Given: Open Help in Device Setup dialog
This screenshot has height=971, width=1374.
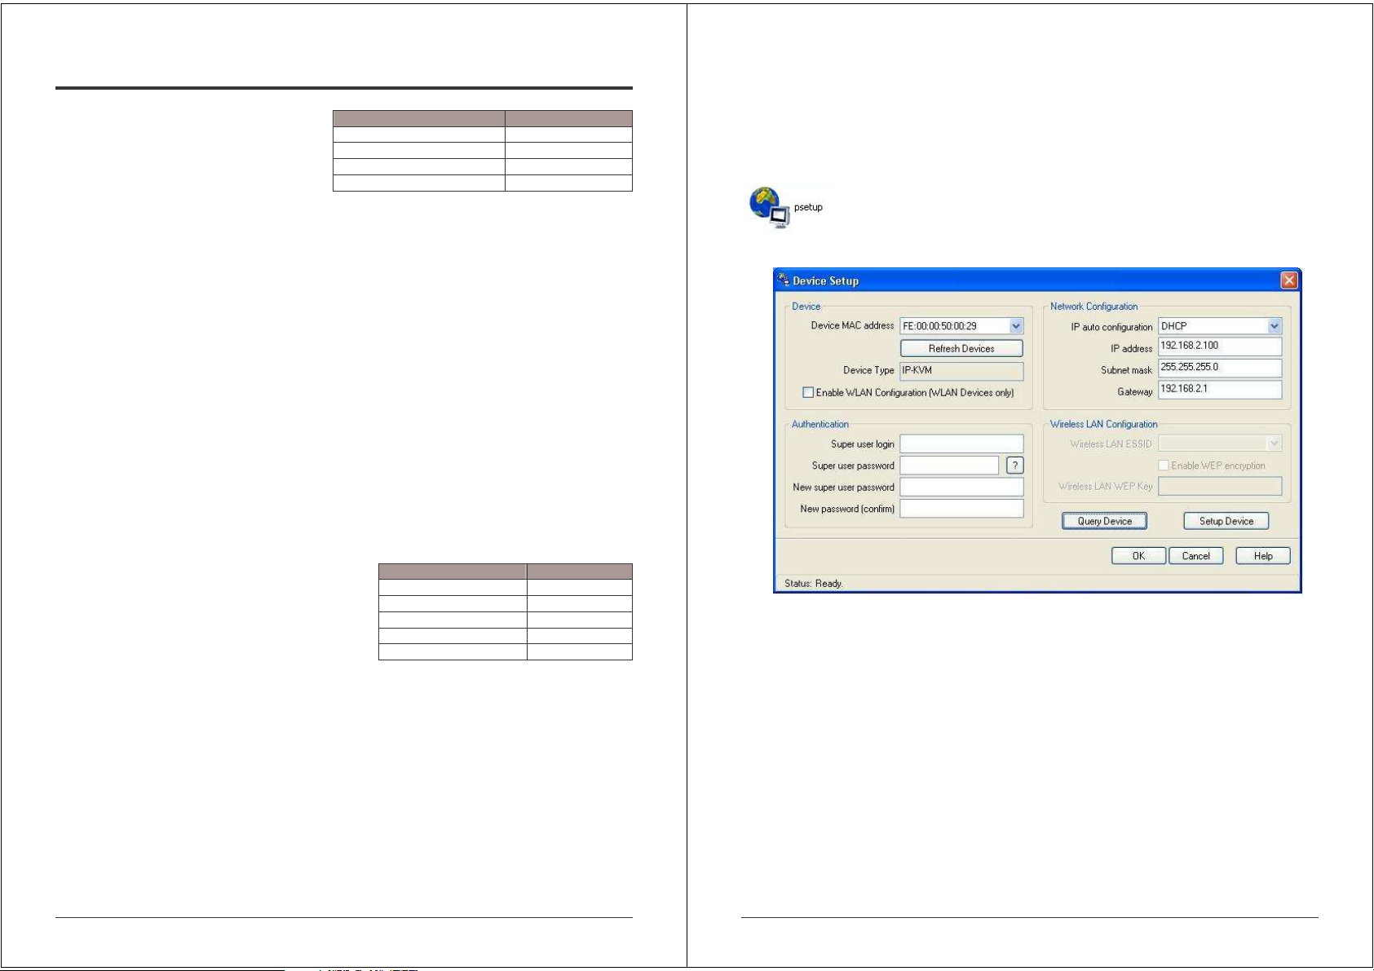Looking at the screenshot, I should tap(1263, 556).
